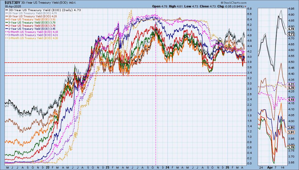Click the red down-arrow beside Chg value
This screenshot has width=299, height=170.
pos(245,7)
